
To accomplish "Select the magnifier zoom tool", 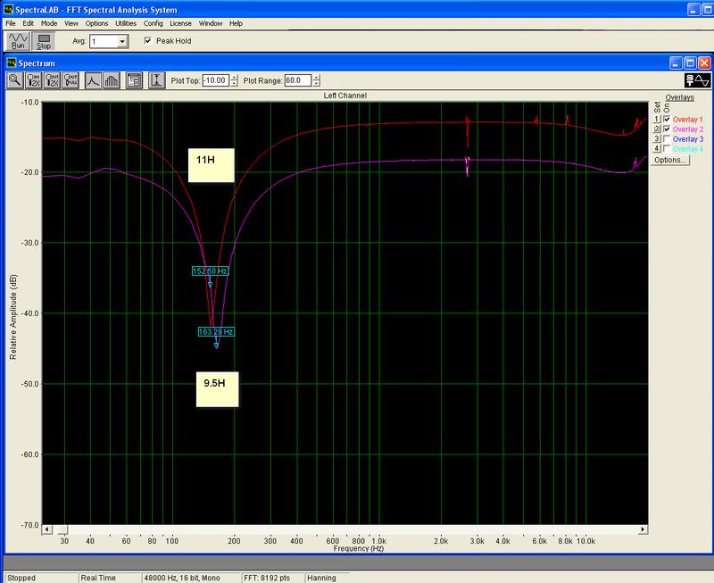I will tap(15, 80).
